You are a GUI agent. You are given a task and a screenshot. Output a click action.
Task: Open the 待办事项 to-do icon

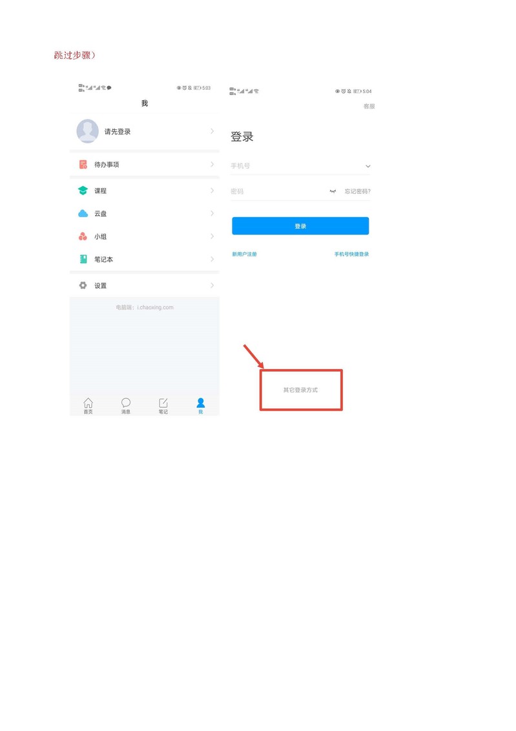[x=83, y=165]
